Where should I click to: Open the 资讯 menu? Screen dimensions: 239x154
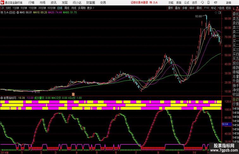click(x=53, y=3)
